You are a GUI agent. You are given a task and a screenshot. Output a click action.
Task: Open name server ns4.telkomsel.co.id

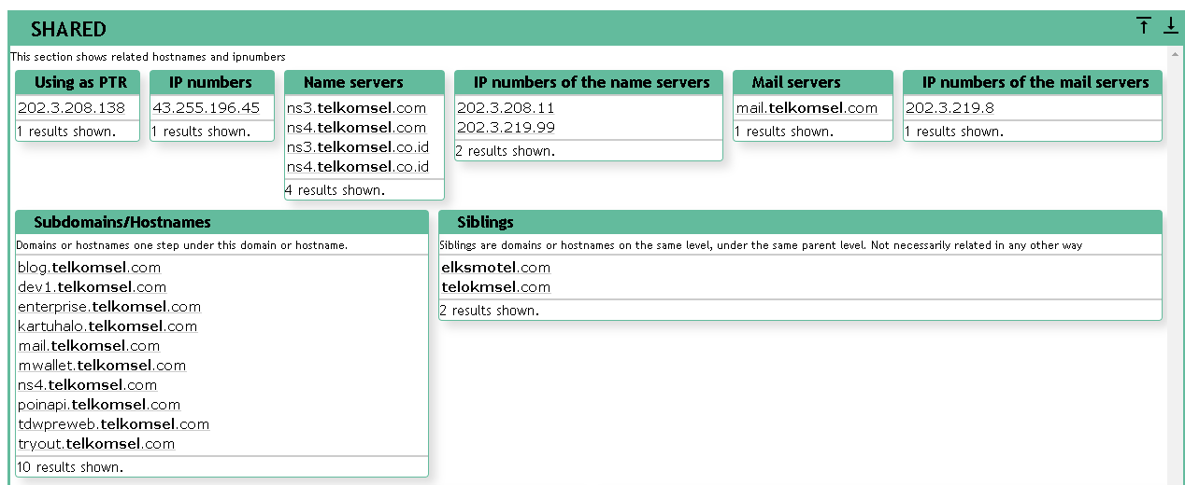(358, 167)
